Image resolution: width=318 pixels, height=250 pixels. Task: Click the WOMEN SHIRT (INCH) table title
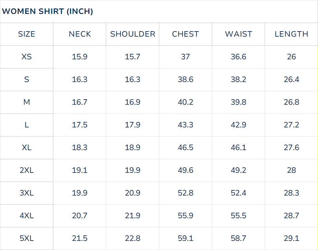coord(47,12)
